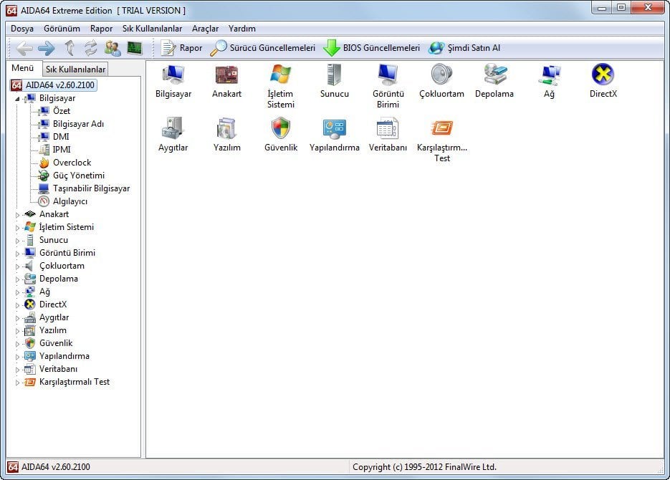
Task: Click the Forward arrow toolbar icon
Action: click(x=46, y=48)
